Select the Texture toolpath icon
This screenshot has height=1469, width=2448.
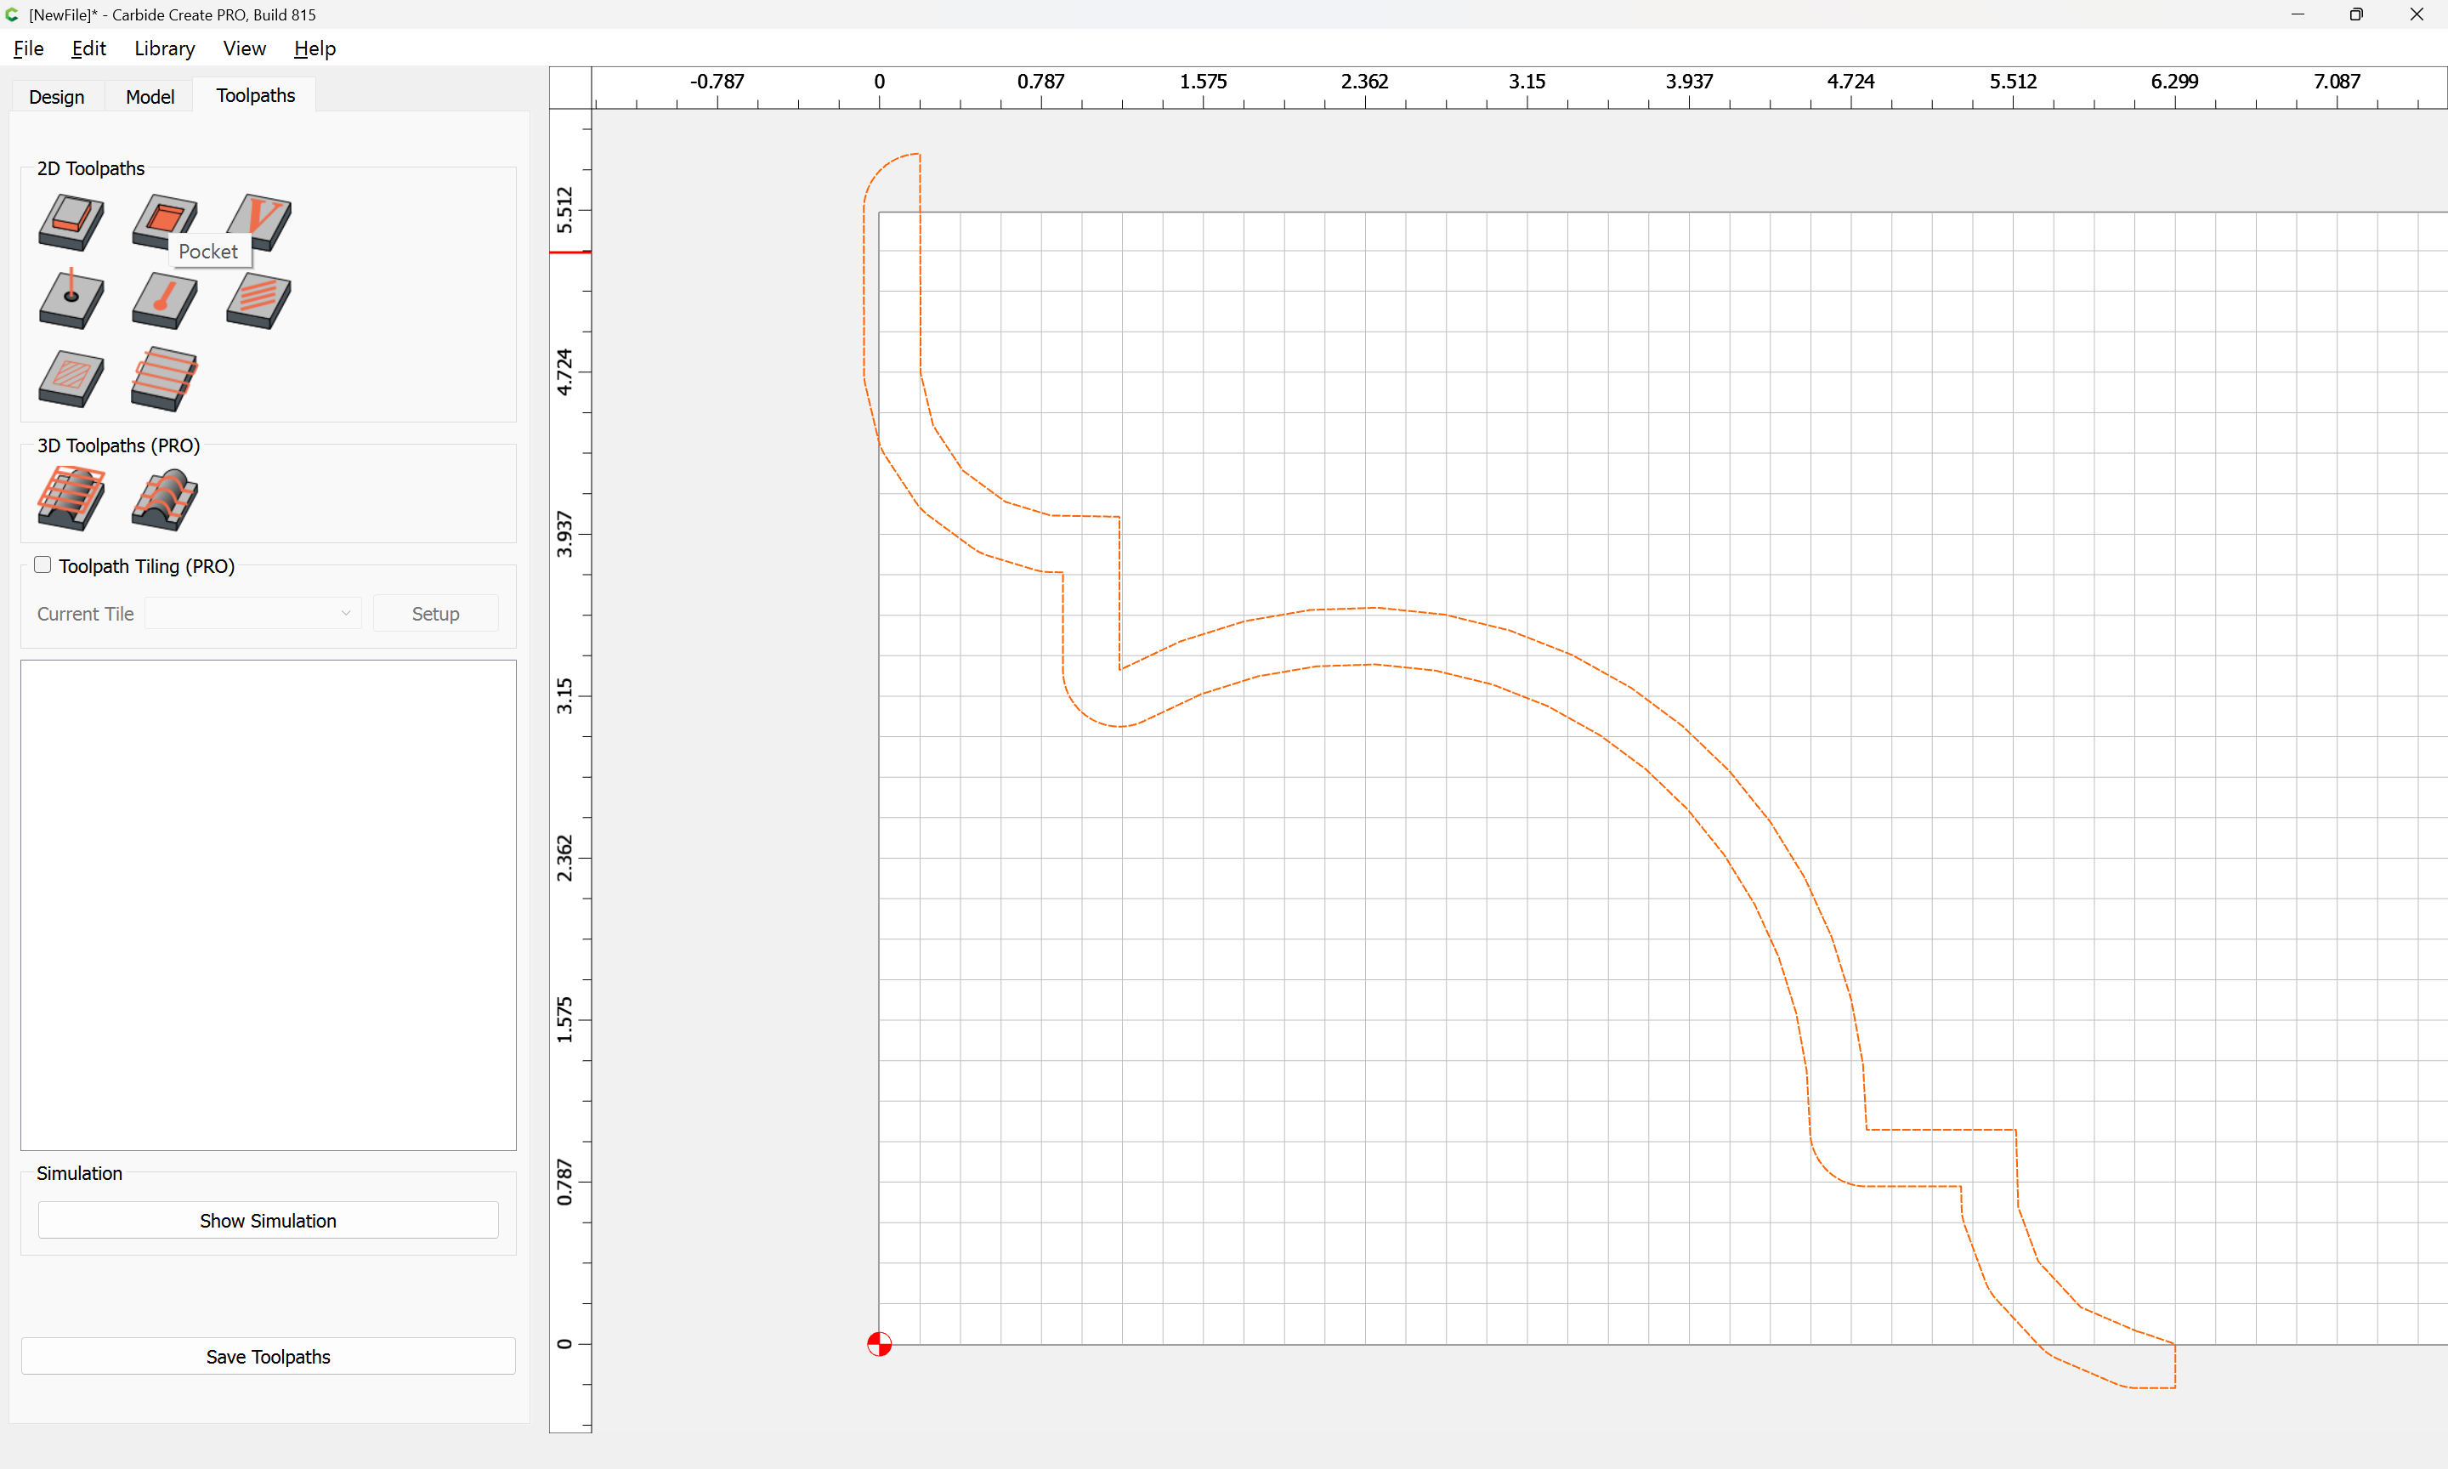259,300
